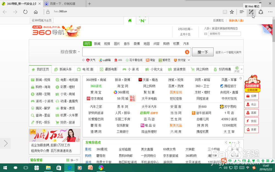Click the browser home button
275x172 pixels.
point(36,12)
